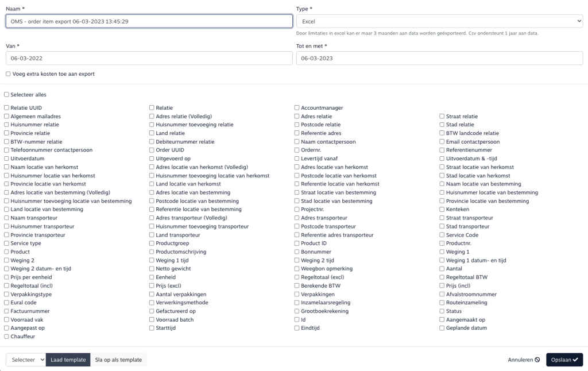Expand the Selecteer template dropdown

click(26, 360)
